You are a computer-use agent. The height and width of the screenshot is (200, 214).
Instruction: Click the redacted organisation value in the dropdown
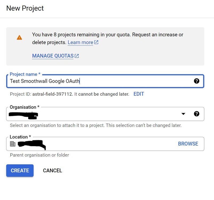point(23,115)
